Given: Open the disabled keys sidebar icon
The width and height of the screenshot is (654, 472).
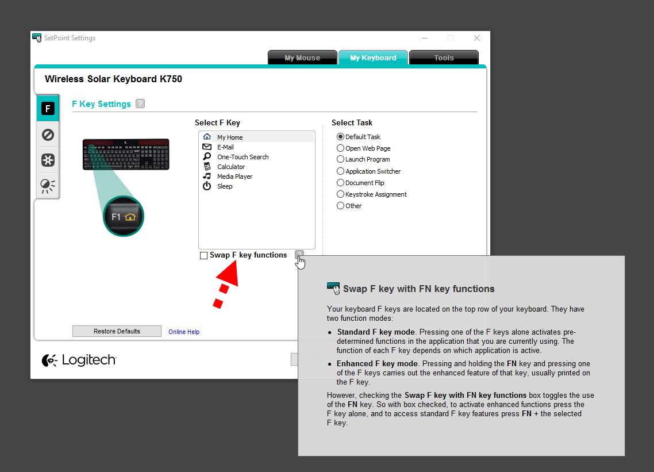Looking at the screenshot, I should click(48, 135).
